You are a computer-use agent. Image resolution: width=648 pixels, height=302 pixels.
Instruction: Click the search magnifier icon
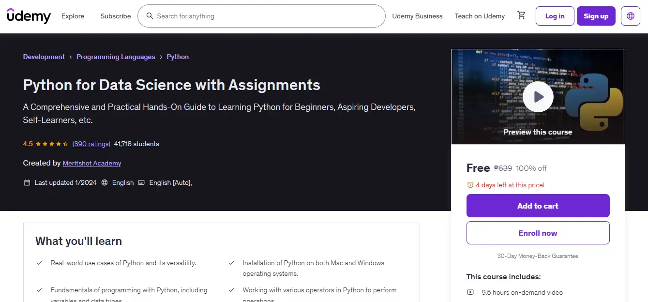click(x=150, y=16)
